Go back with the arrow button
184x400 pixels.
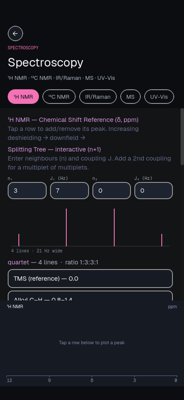point(15,33)
